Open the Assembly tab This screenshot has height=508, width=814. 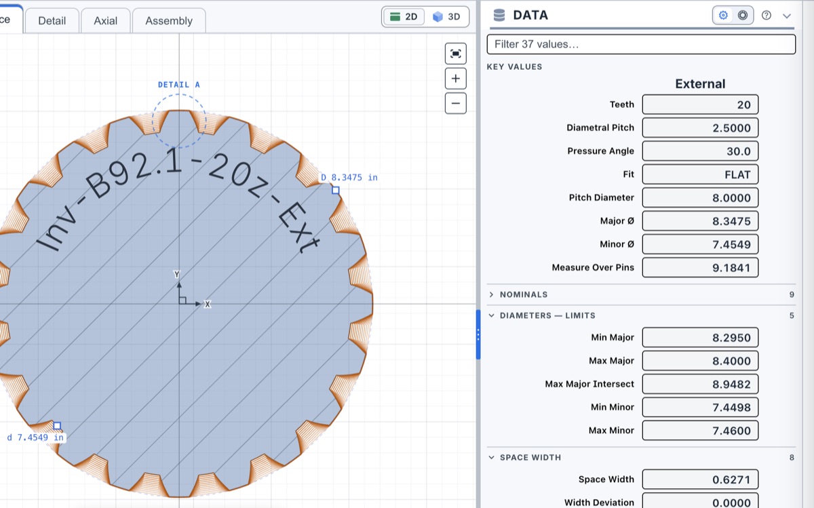click(x=169, y=20)
